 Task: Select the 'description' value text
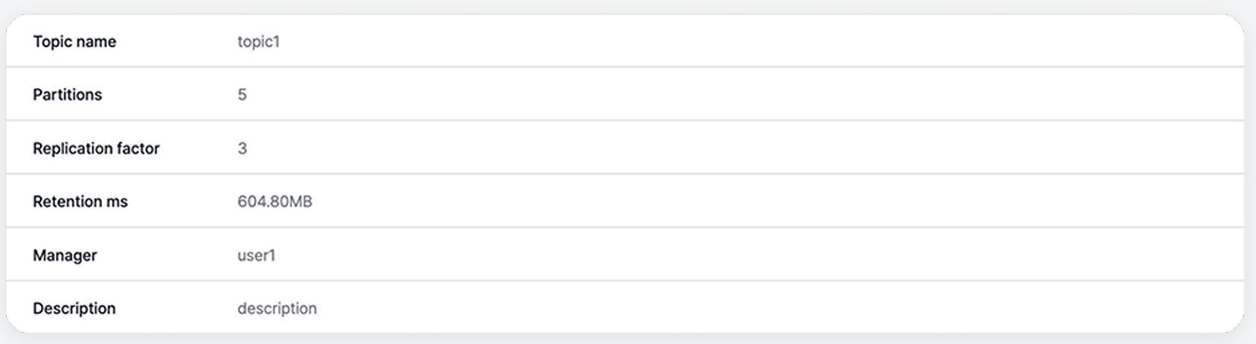tap(277, 308)
